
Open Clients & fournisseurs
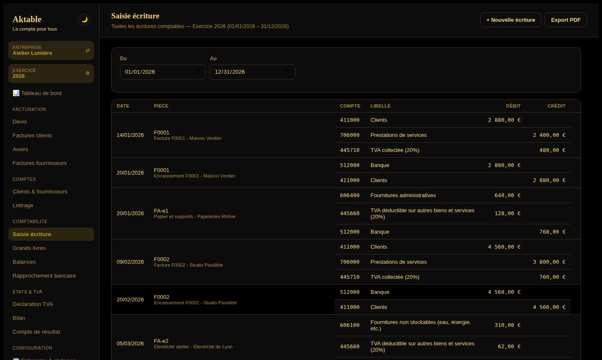pos(51,192)
